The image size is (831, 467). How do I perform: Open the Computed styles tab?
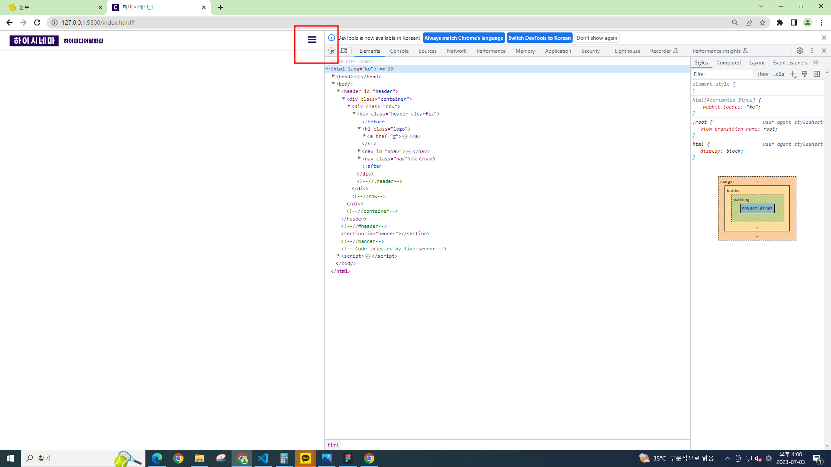(728, 63)
